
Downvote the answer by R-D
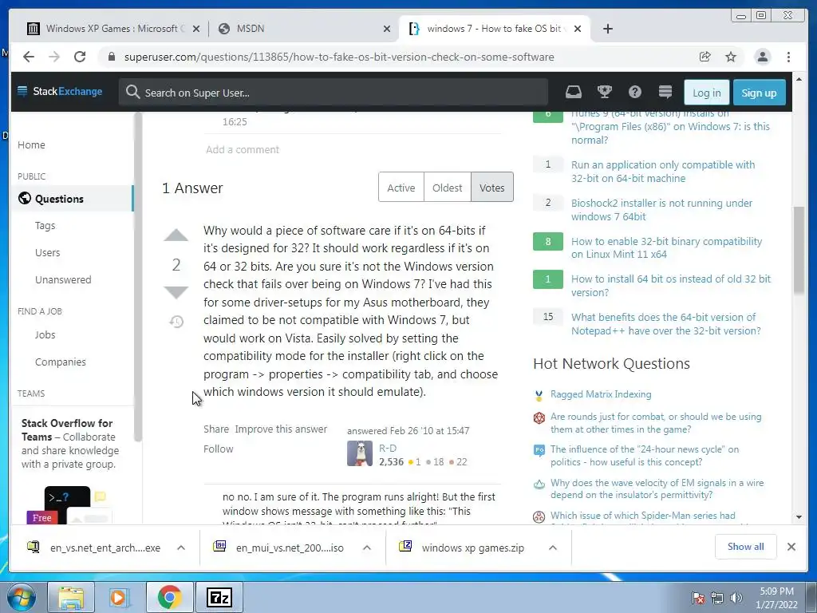(x=176, y=292)
